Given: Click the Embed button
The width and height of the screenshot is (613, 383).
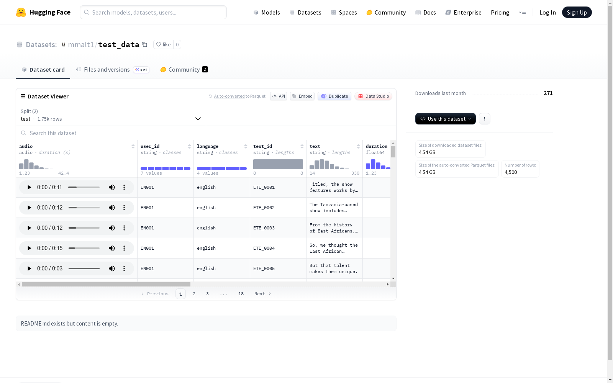Looking at the screenshot, I should click(302, 96).
